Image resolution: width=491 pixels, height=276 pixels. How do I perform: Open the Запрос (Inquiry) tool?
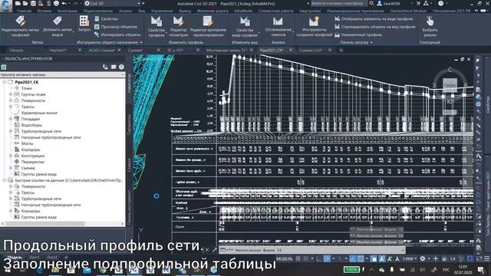pyautogui.click(x=84, y=24)
